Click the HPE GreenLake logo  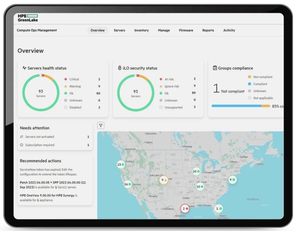[x=28, y=18]
